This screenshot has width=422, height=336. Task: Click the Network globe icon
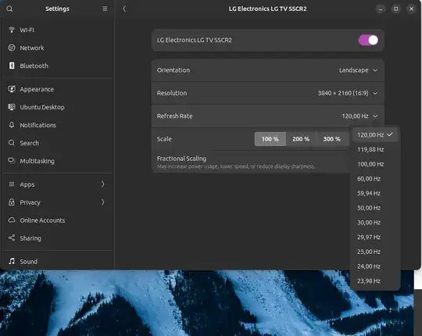(x=12, y=48)
